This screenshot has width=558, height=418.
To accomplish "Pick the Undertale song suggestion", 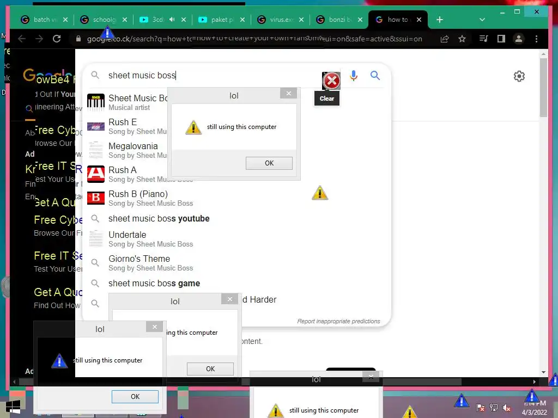I will (x=236, y=239).
